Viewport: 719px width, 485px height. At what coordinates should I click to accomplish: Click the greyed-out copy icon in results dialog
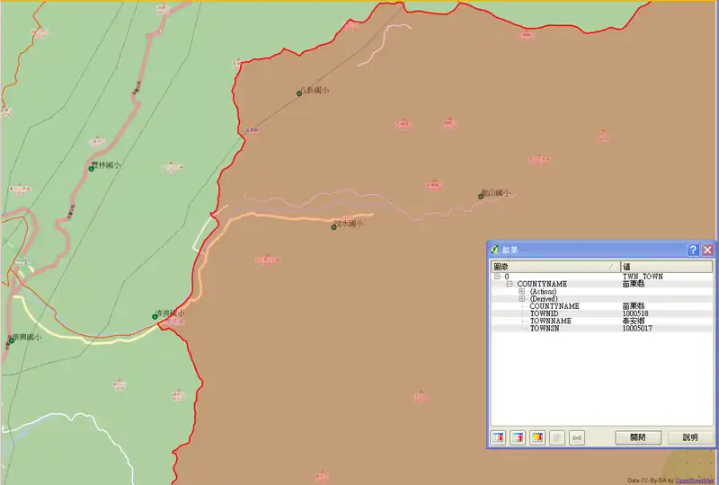557,437
